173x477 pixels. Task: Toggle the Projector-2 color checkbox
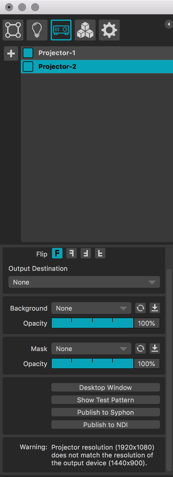click(28, 67)
